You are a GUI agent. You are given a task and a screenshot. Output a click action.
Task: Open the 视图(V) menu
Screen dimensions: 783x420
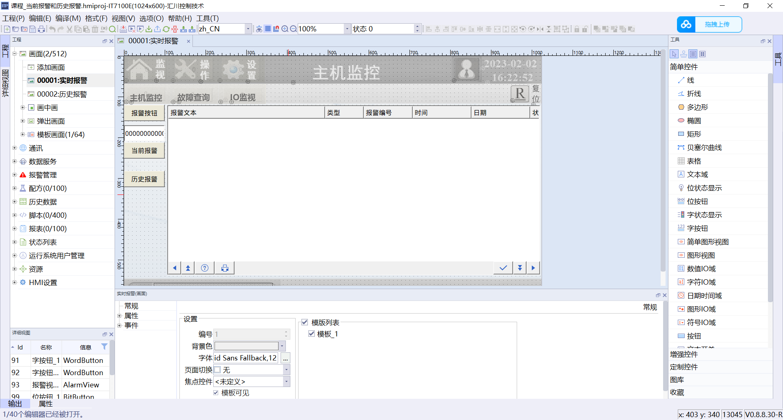click(x=123, y=18)
